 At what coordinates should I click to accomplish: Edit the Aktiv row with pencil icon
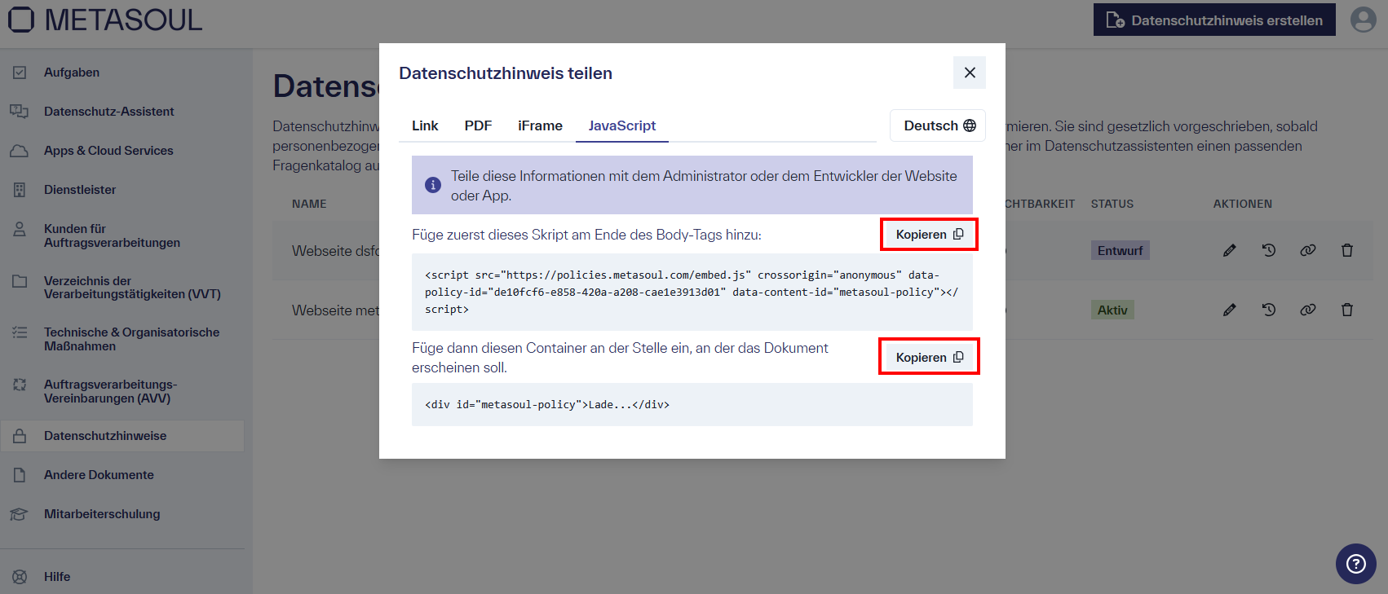coord(1230,310)
